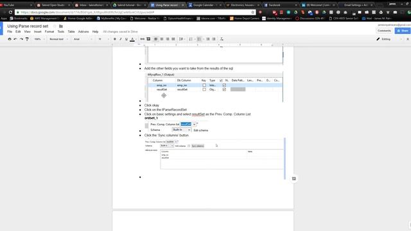Open the Add-ons menu
This screenshot has height=231, width=411.
point(83,31)
